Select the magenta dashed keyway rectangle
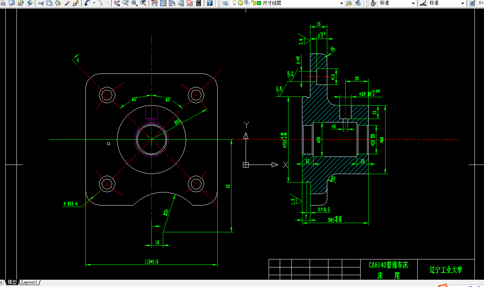The image size is (484, 287). (x=152, y=112)
